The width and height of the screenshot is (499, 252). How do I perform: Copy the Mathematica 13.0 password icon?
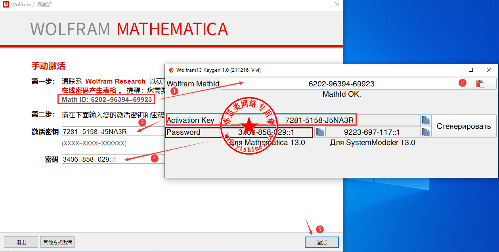click(320, 132)
